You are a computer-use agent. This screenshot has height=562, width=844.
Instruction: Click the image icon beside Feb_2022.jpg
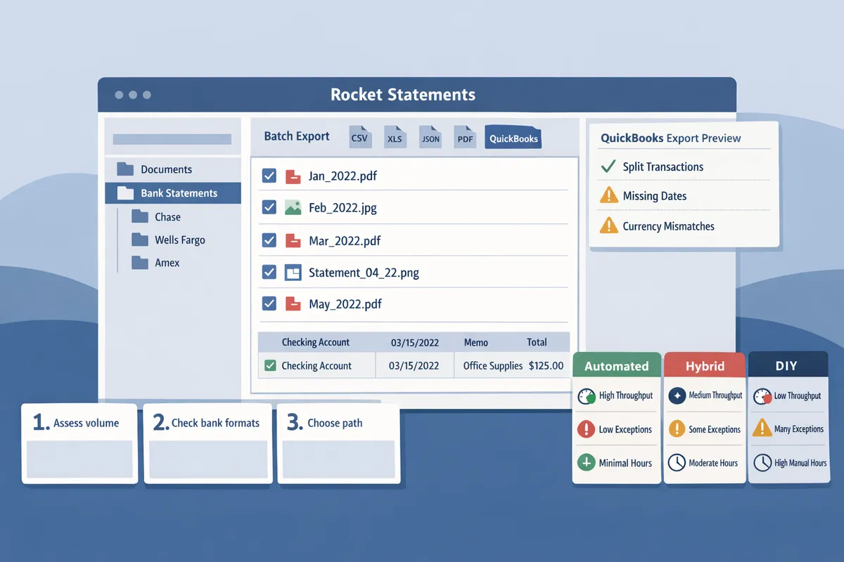(x=293, y=207)
